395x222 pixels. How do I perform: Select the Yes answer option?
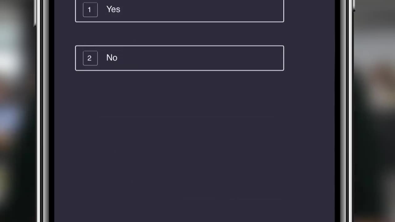pyautogui.click(x=179, y=10)
